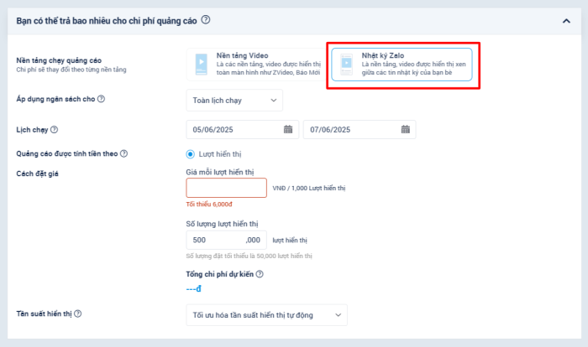Click the minimum 50,000 lượt hiển thị hint text
This screenshot has height=347, width=588.
(x=249, y=256)
